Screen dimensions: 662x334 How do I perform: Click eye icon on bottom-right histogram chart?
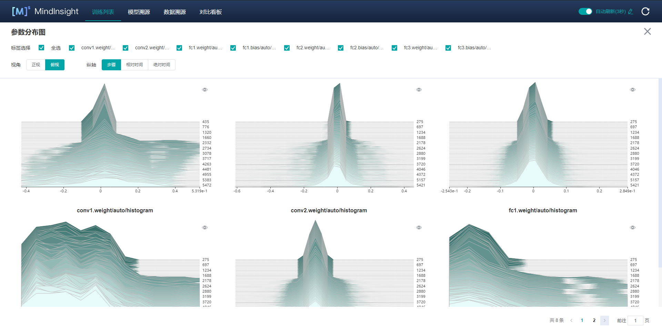(633, 227)
